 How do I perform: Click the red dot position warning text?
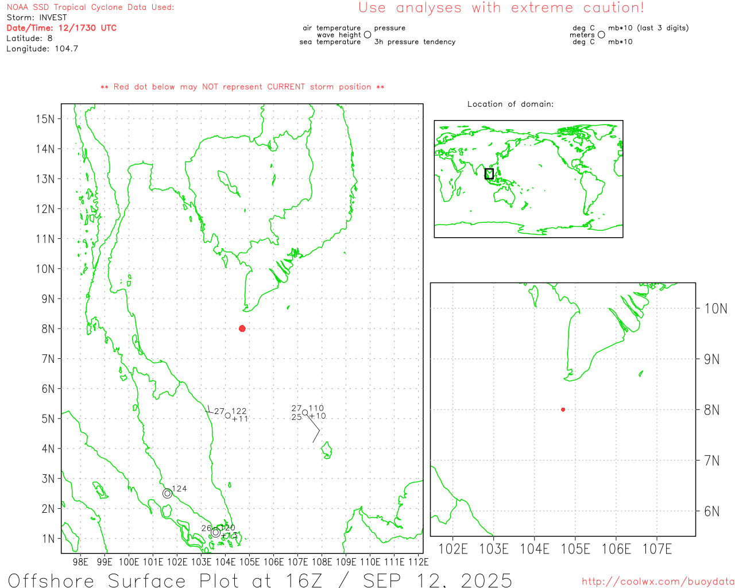242,87
